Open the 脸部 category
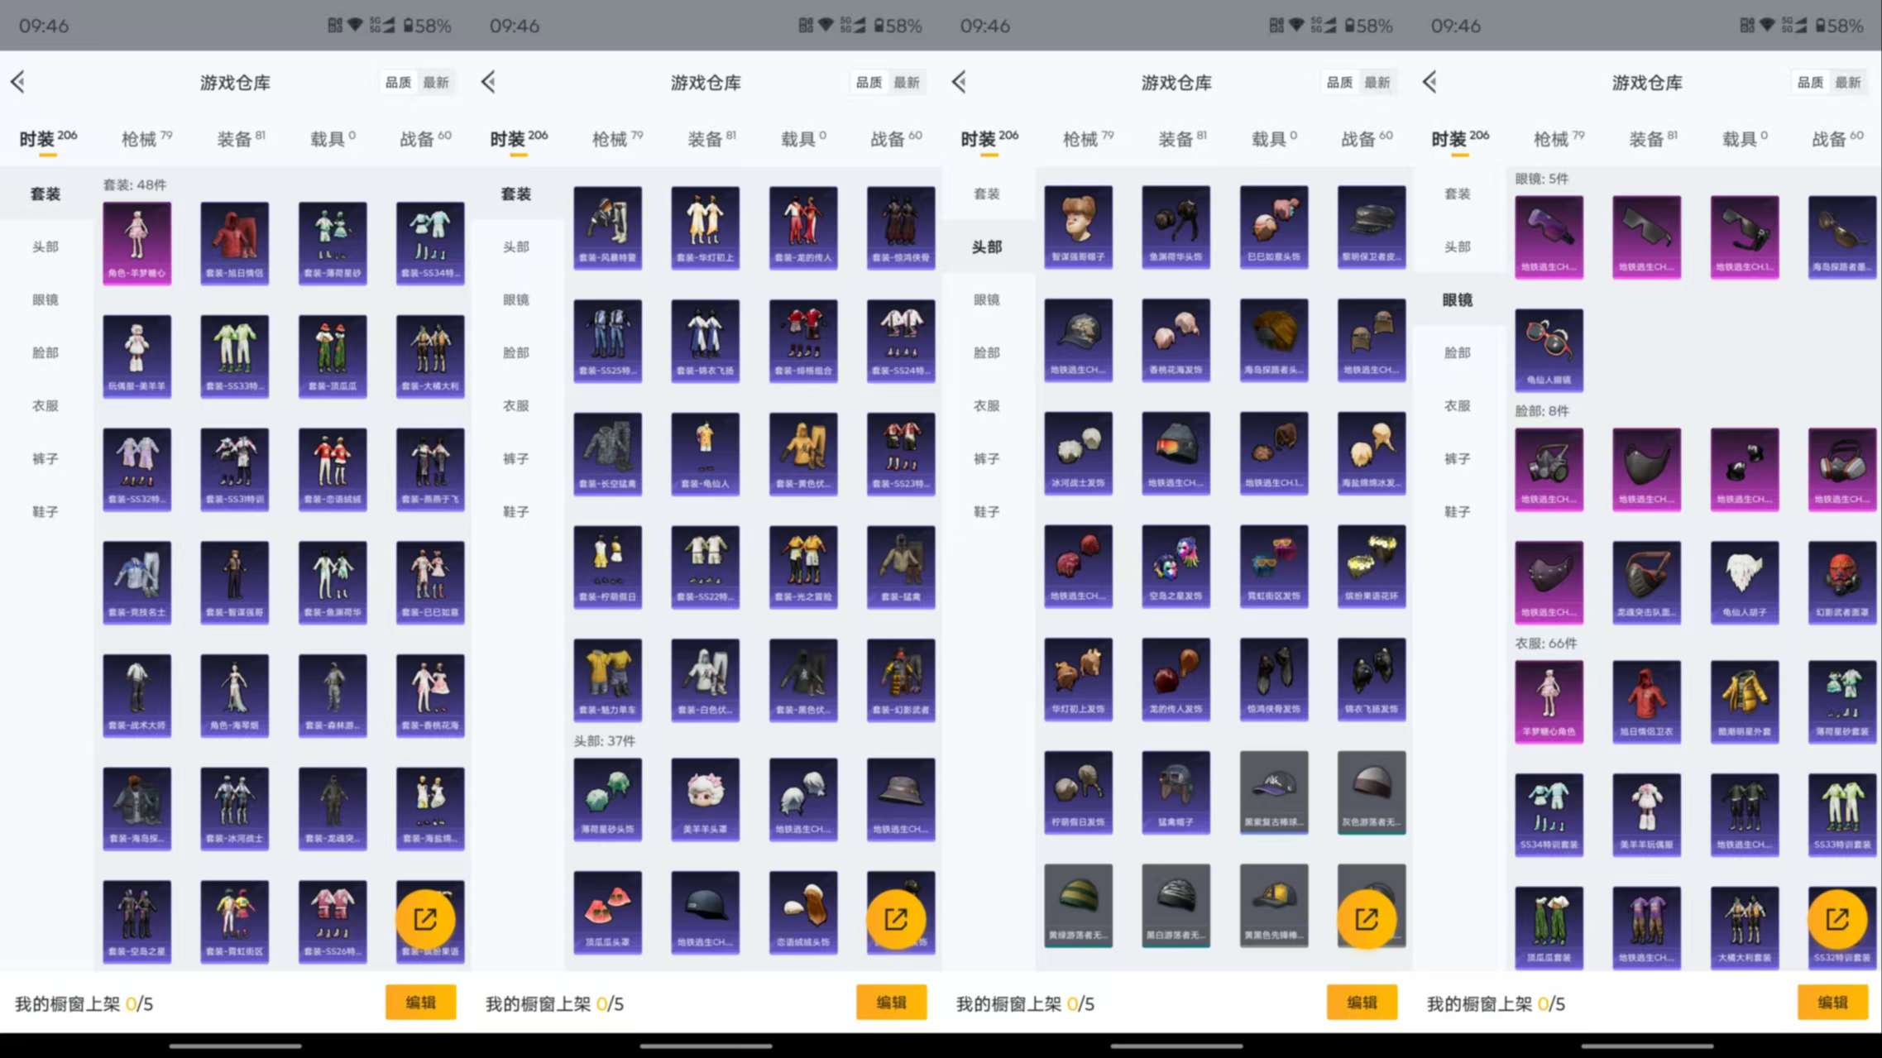 point(45,352)
